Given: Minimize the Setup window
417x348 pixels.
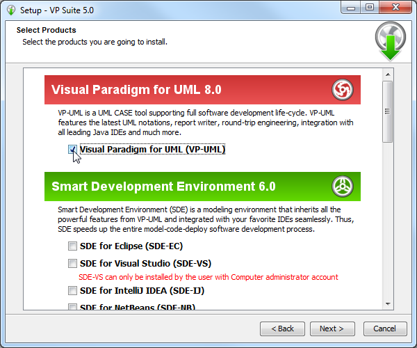Looking at the screenshot, I should (x=351, y=8).
